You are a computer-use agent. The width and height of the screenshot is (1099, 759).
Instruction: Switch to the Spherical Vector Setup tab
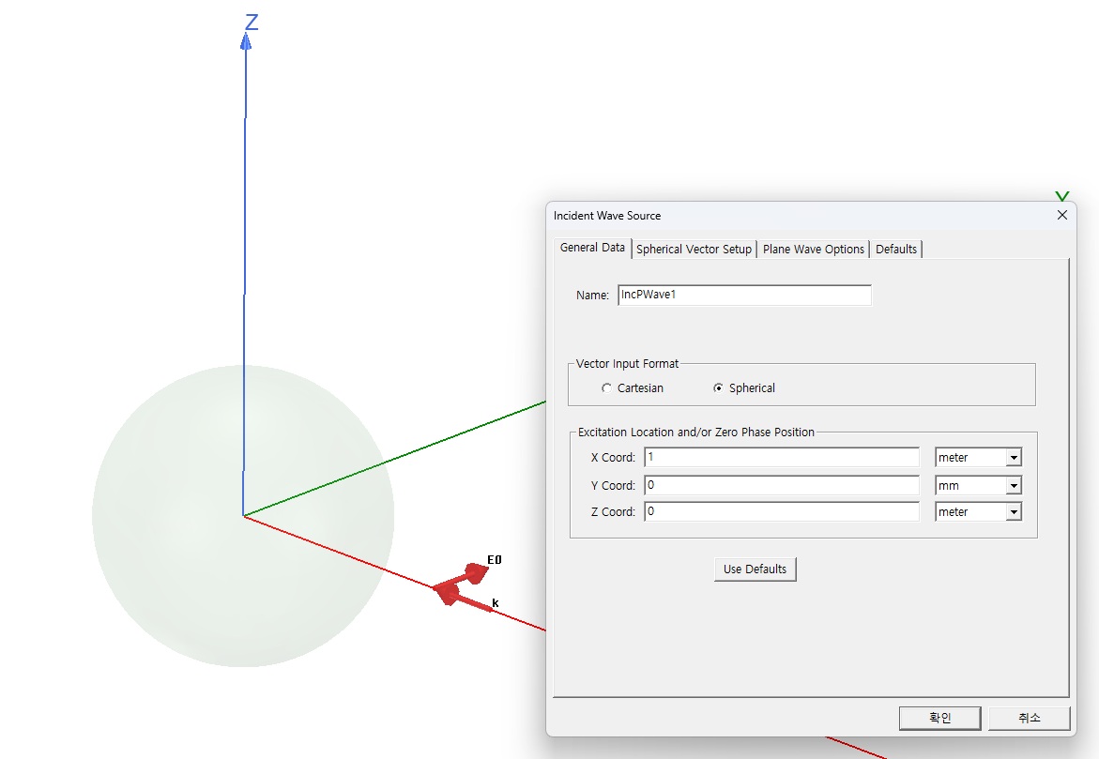[694, 250]
